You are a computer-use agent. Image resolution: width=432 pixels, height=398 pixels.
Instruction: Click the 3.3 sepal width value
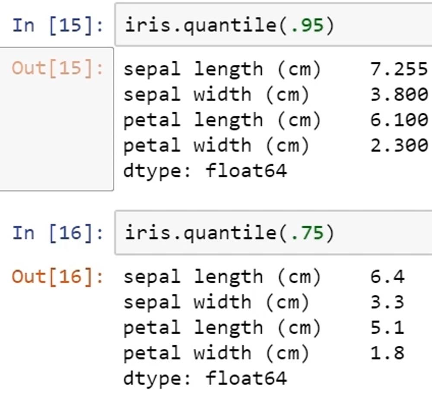pos(387,302)
